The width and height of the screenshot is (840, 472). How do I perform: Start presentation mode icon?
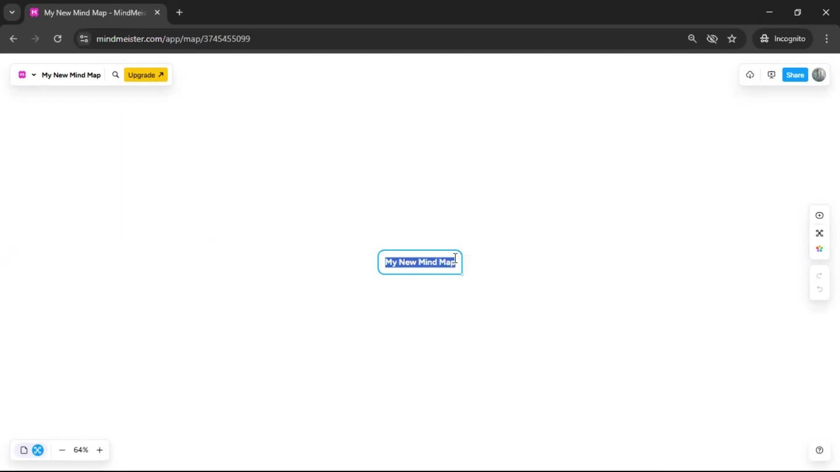pyautogui.click(x=771, y=75)
